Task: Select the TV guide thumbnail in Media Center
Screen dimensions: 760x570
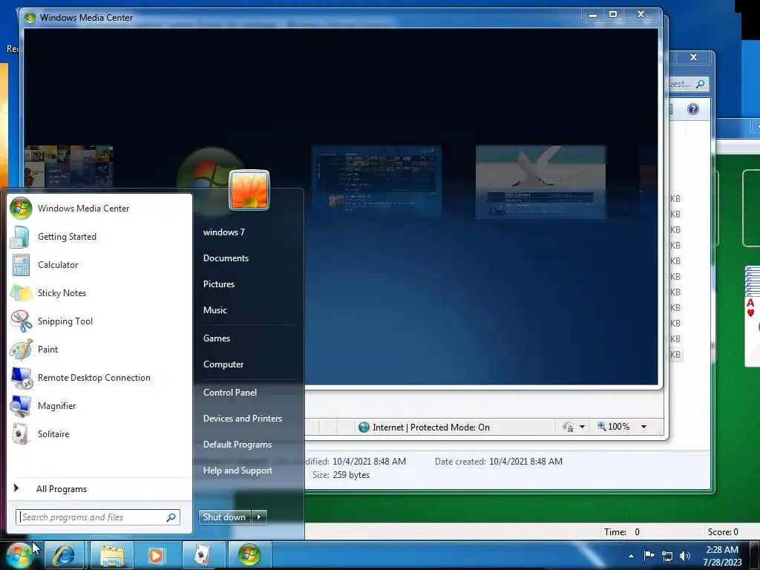Action: [x=376, y=180]
